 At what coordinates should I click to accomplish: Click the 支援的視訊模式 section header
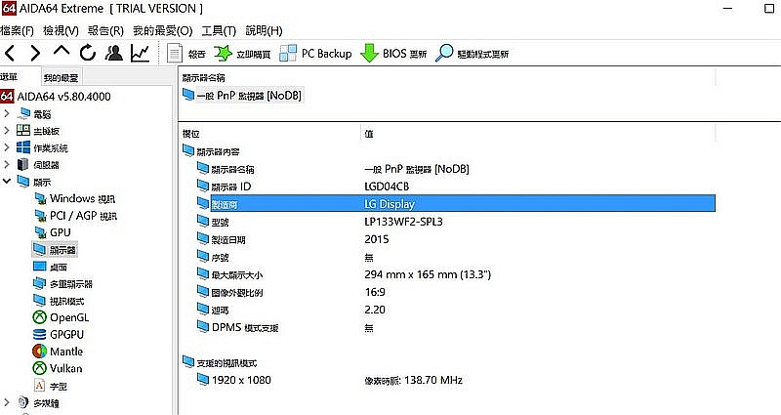tap(220, 362)
